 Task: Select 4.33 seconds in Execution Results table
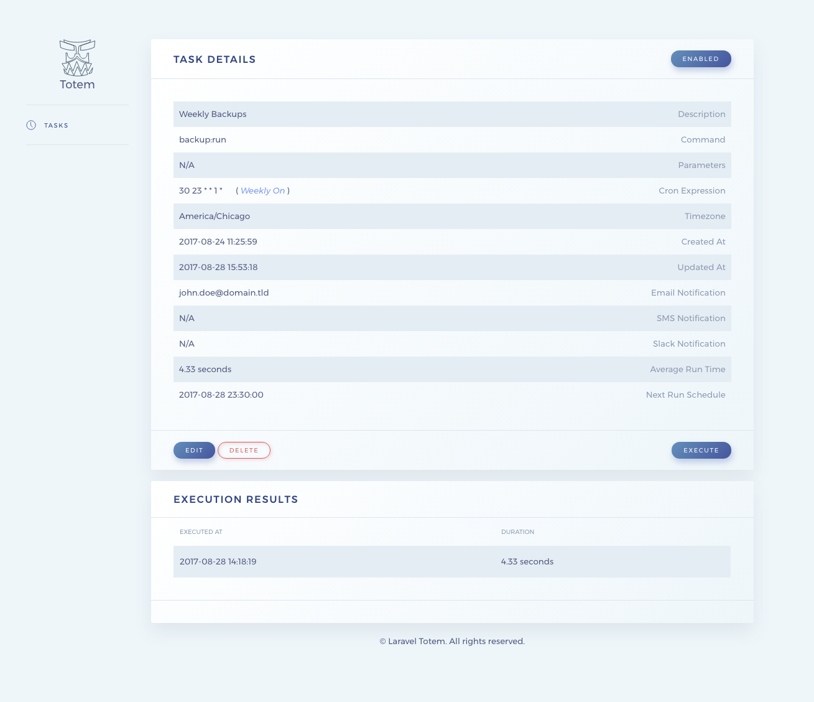coord(527,561)
